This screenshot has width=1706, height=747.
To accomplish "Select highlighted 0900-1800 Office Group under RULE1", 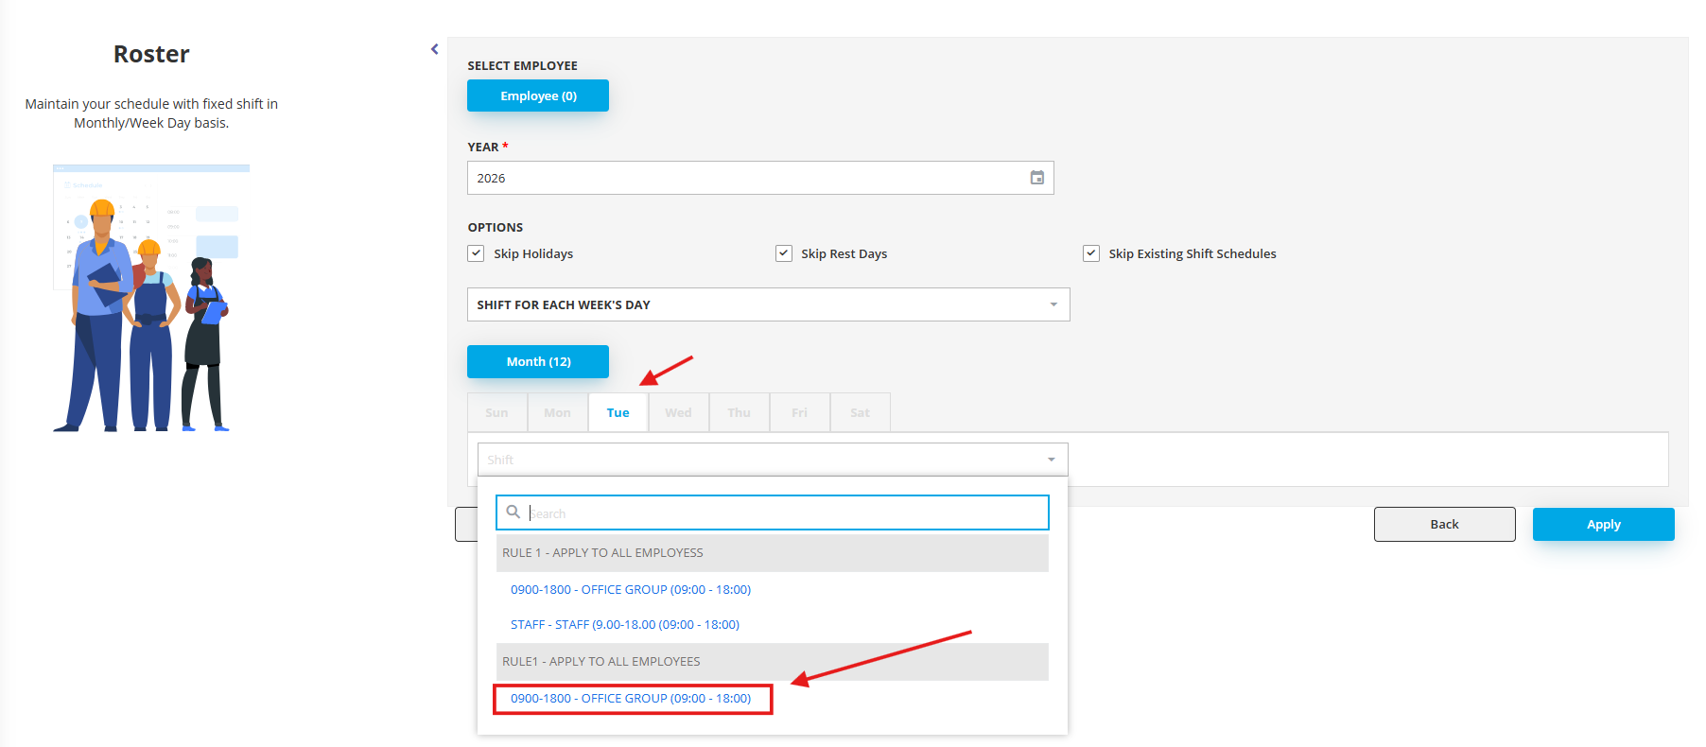I will point(631,699).
